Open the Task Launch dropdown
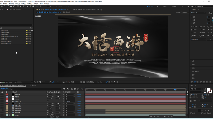 [198, 39]
